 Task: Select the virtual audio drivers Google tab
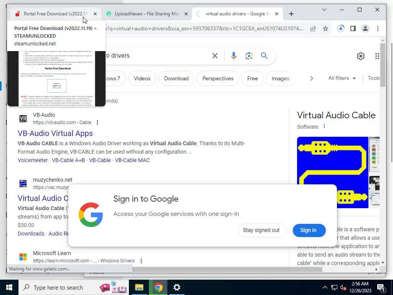tap(237, 14)
